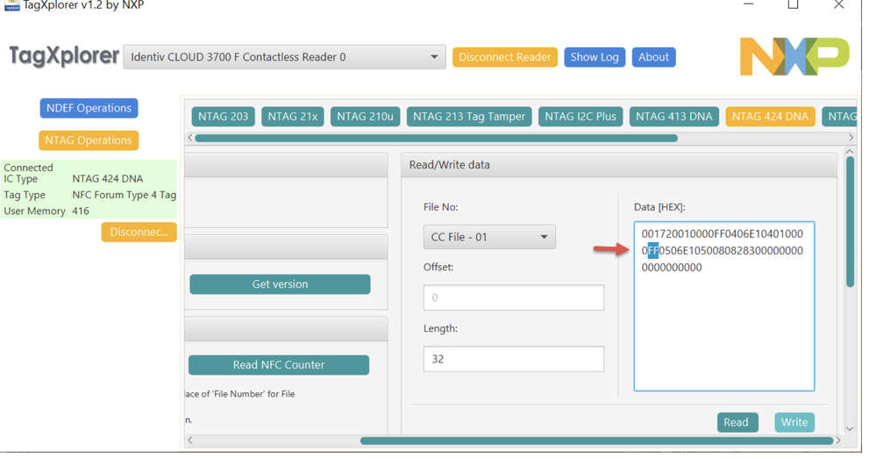Click the bottom horizontal scrollbar thumb

point(596,441)
